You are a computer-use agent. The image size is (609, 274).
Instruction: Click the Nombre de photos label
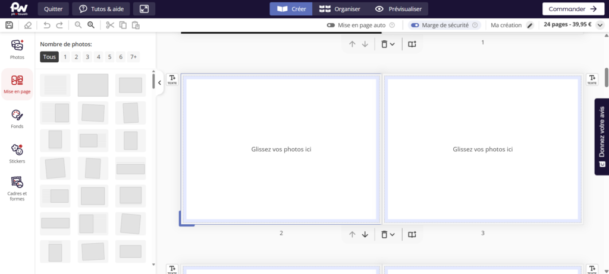(66, 44)
